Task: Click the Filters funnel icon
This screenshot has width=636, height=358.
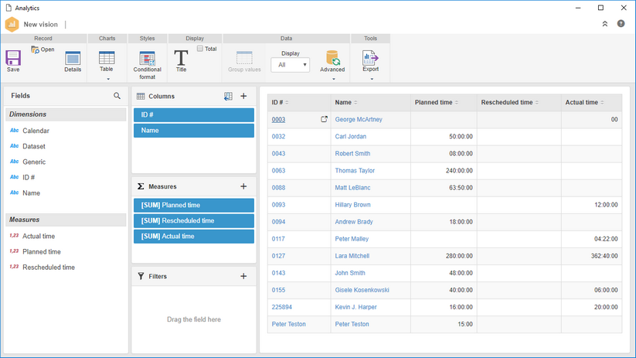Action: (x=141, y=276)
